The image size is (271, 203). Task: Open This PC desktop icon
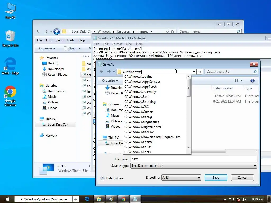10,11
